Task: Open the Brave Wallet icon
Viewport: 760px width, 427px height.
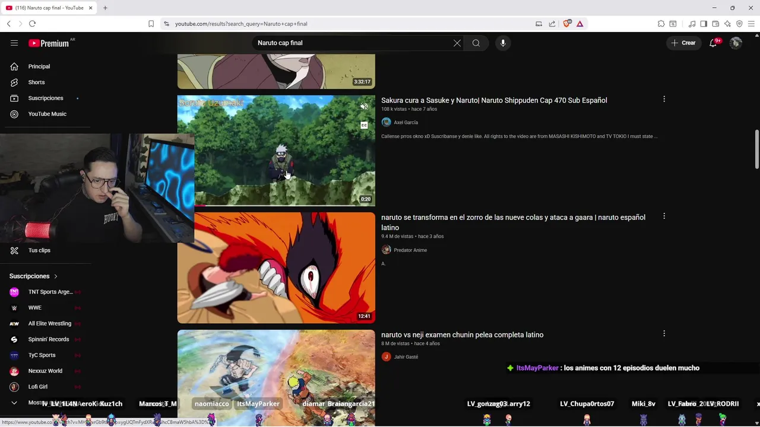Action: point(715,24)
